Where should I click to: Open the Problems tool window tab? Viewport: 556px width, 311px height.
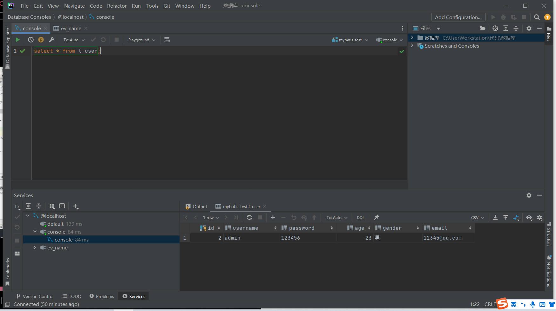102,296
